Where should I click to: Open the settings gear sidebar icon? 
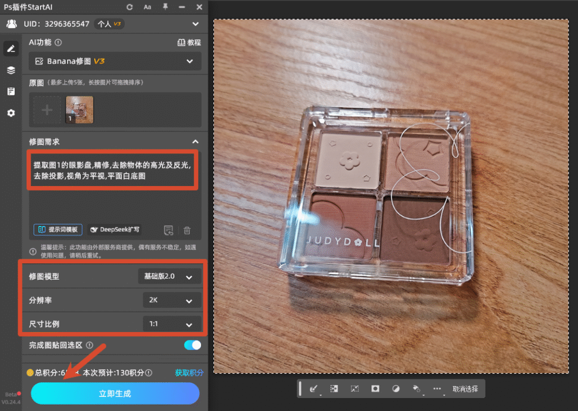11,113
